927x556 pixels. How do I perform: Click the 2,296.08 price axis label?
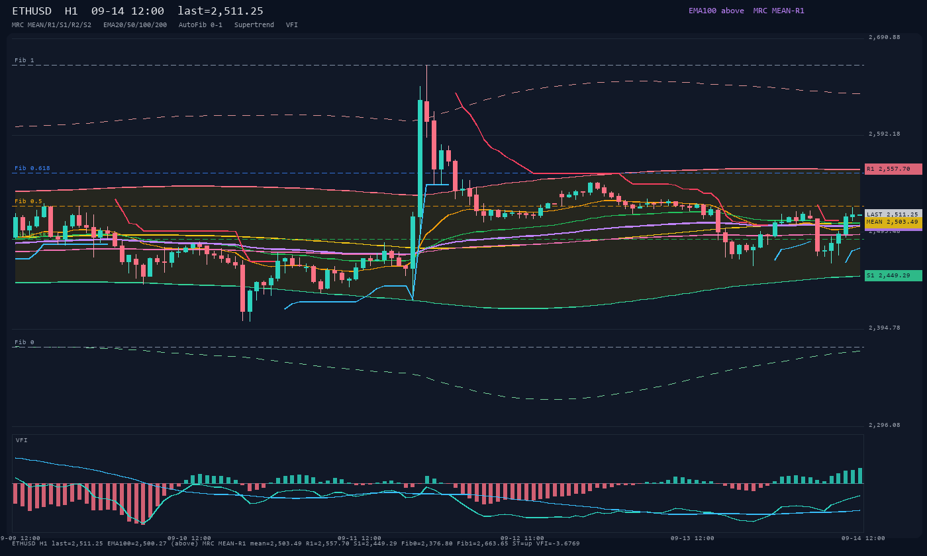(885, 425)
